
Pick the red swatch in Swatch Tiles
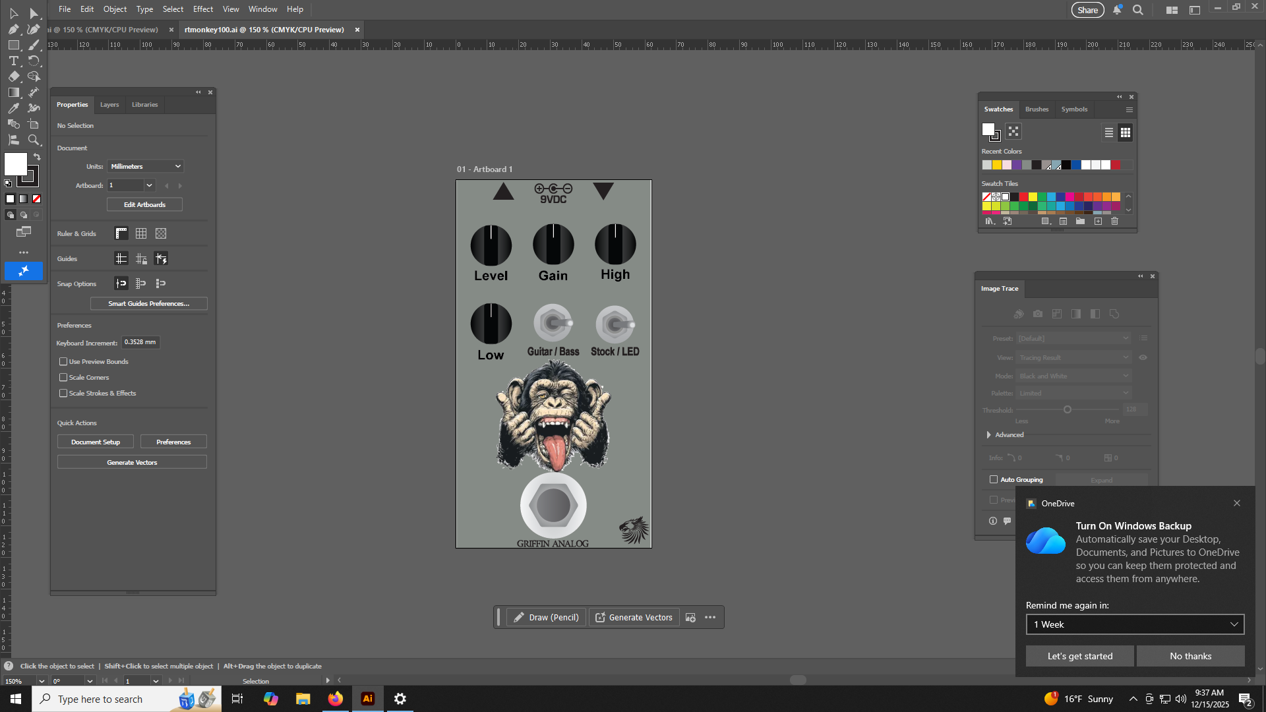1023,196
